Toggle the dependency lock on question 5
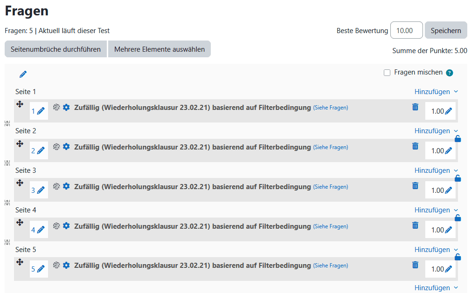471x300 pixels. point(458,257)
